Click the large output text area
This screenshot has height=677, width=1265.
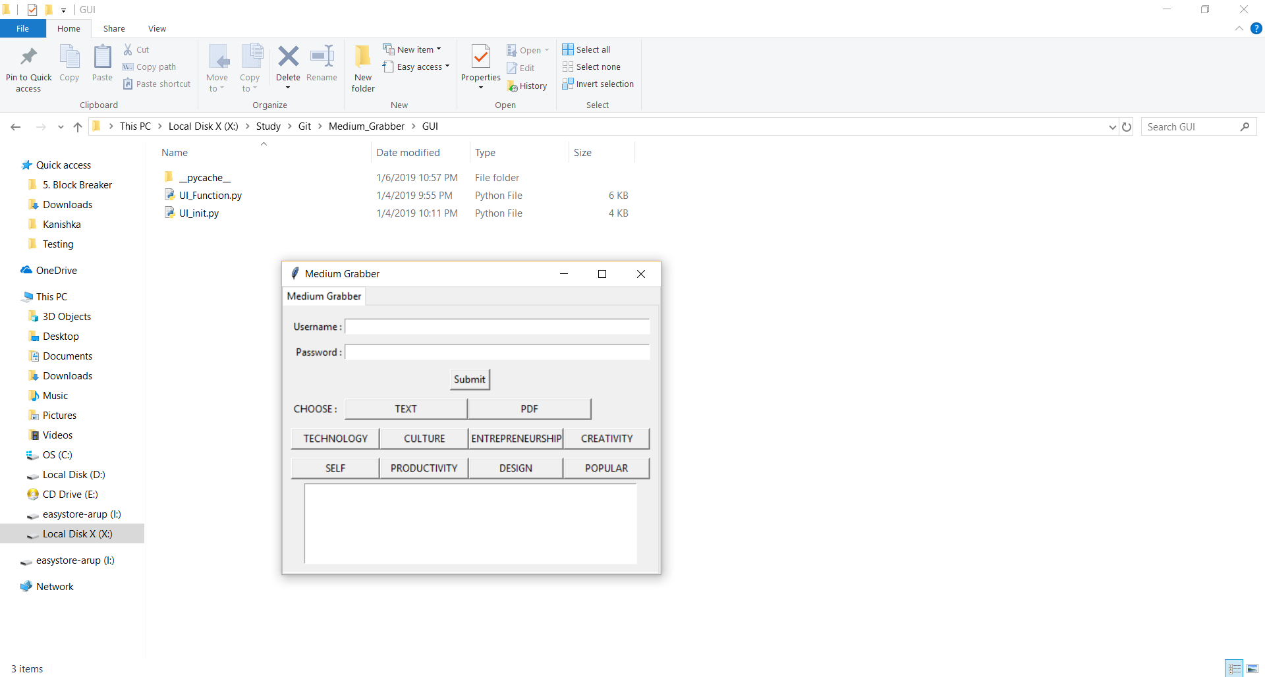click(x=470, y=524)
